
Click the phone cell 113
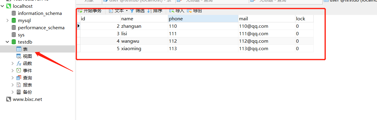pos(203,49)
